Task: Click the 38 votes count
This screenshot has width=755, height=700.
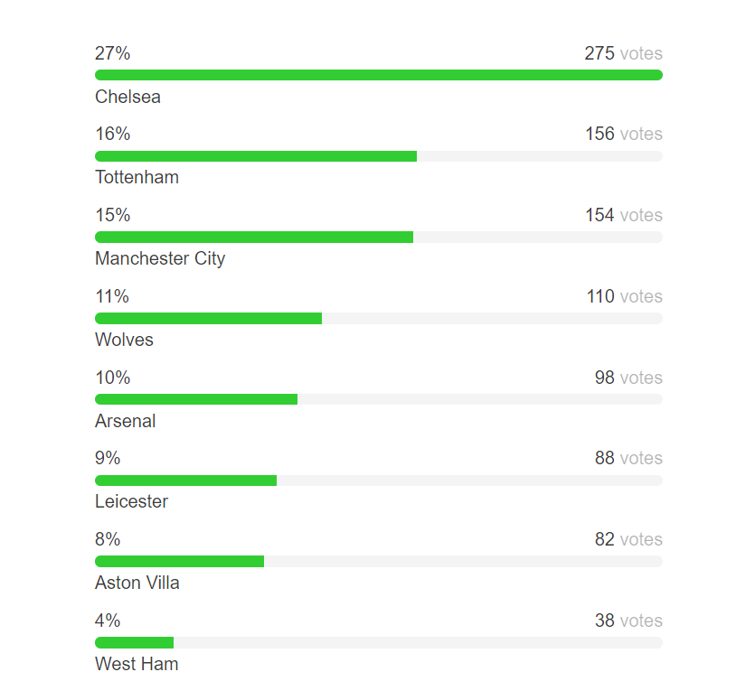Action: (628, 621)
